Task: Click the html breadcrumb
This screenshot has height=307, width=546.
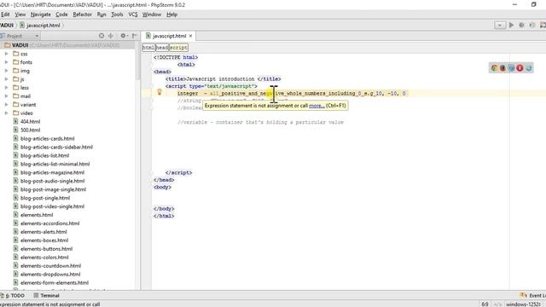Action: point(148,48)
